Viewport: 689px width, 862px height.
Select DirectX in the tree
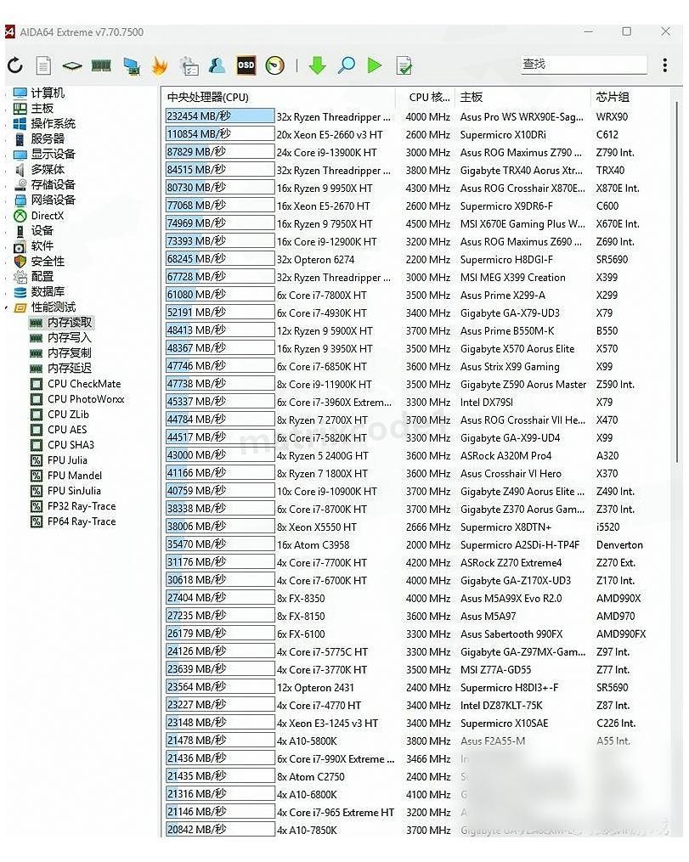pos(48,216)
